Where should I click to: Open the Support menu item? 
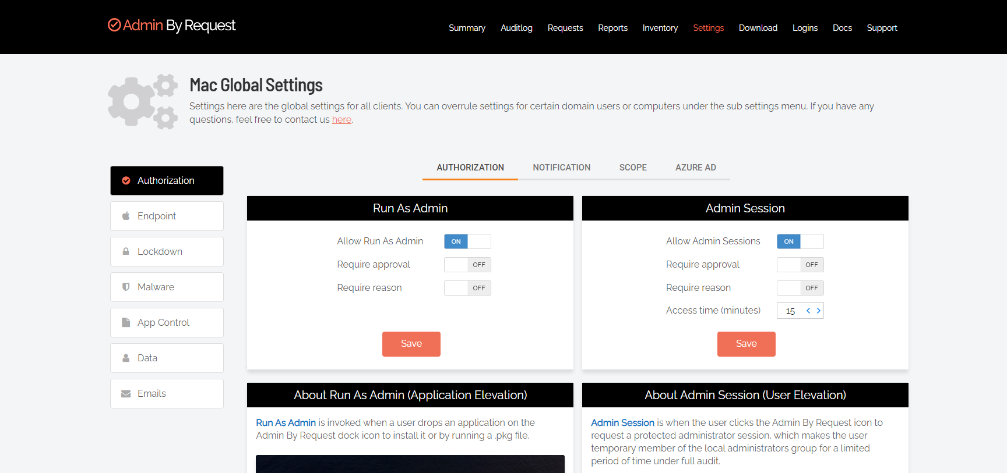coord(882,28)
